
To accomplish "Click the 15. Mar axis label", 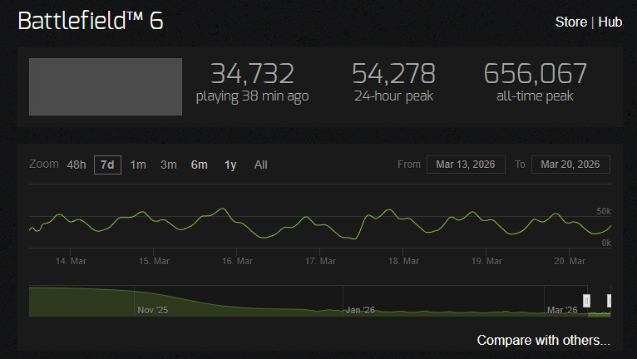I will pyautogui.click(x=154, y=261).
